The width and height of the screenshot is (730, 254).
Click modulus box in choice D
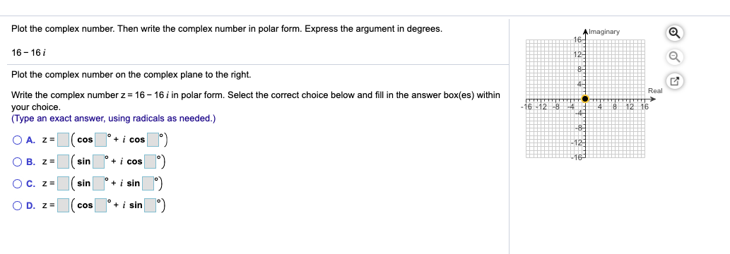pos(64,205)
